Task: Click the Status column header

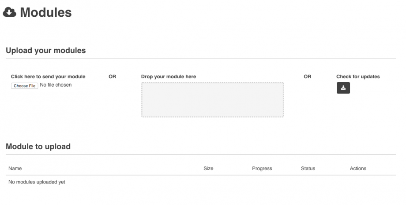Action: pos(308,168)
